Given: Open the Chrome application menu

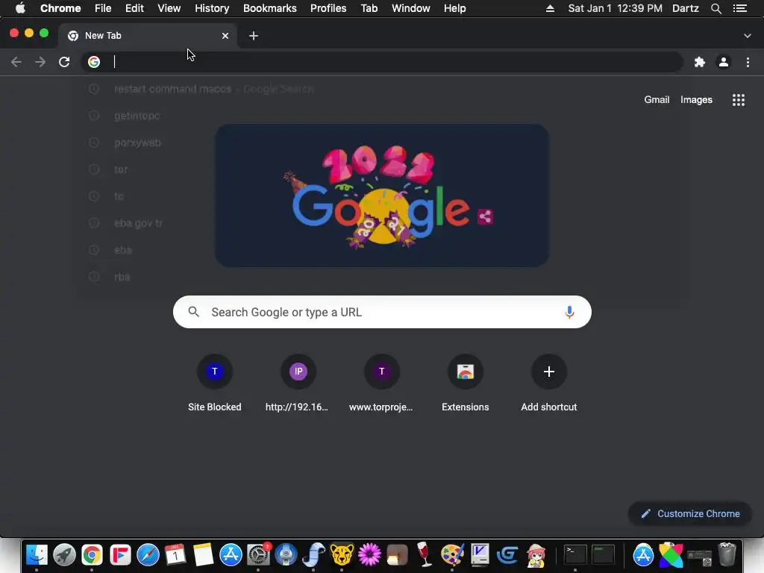Looking at the screenshot, I should click(60, 8).
